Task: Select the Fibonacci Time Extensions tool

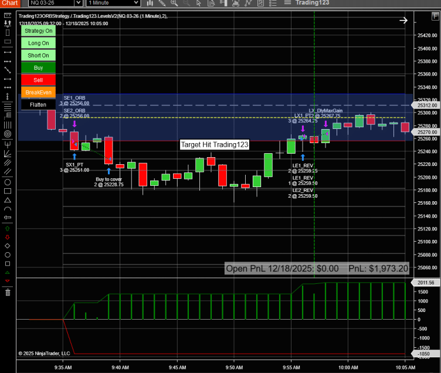Action: (8, 124)
